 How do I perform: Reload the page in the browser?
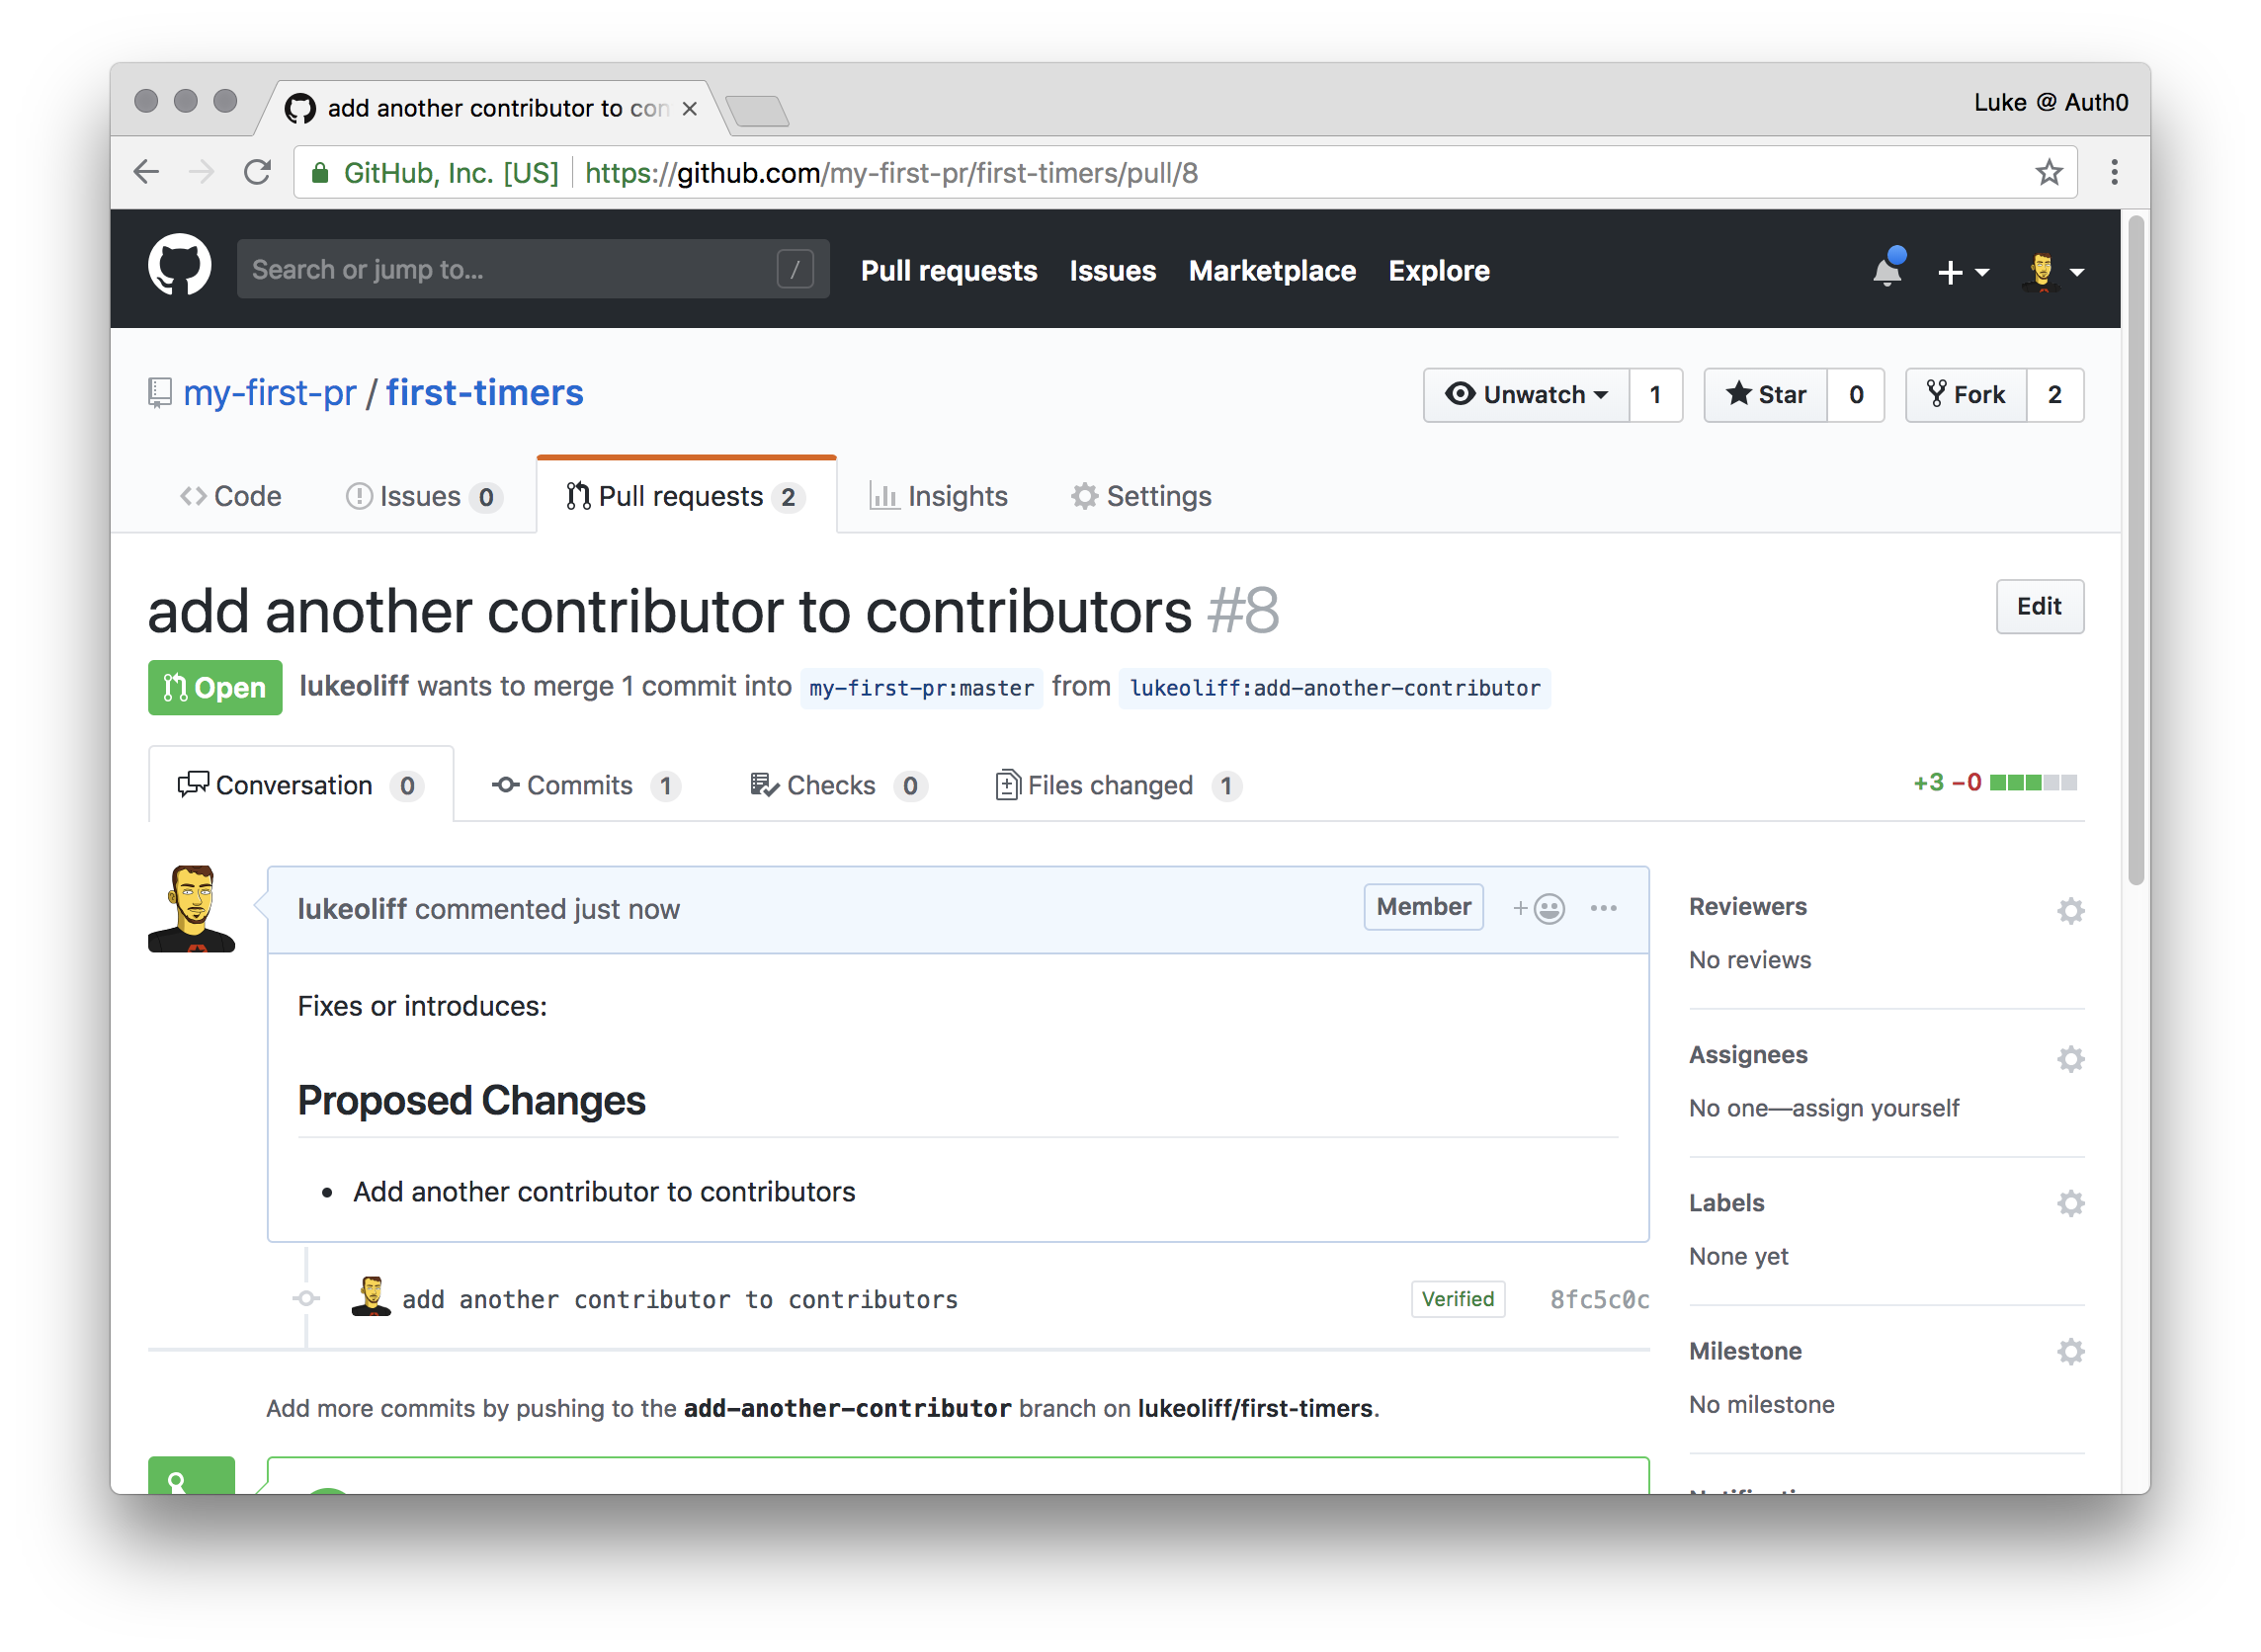point(258,173)
